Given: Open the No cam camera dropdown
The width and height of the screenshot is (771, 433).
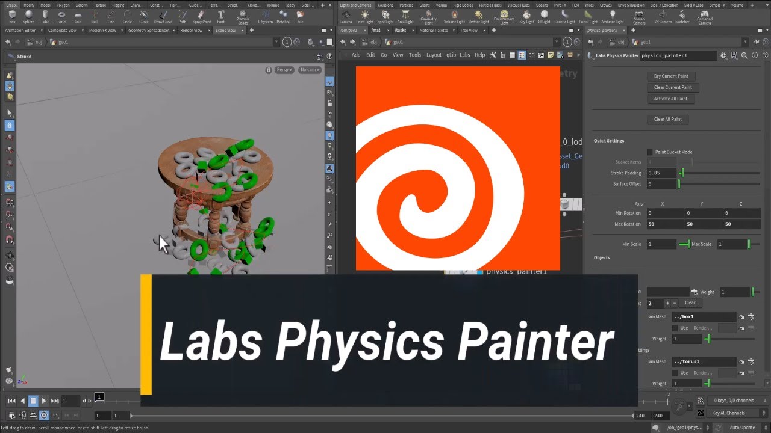Looking at the screenshot, I should point(310,70).
